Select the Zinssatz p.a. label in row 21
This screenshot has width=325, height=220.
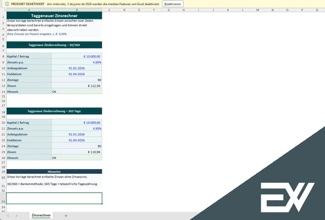click(29, 128)
